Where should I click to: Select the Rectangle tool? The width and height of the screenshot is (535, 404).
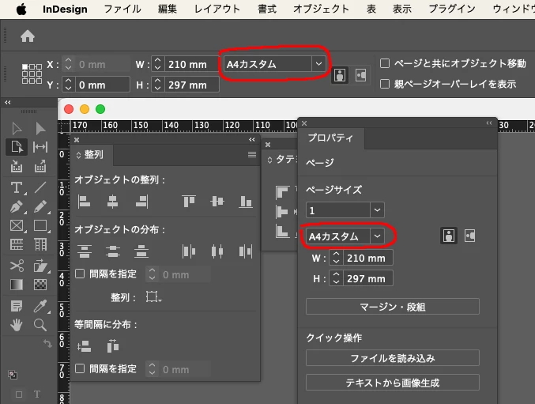40,225
